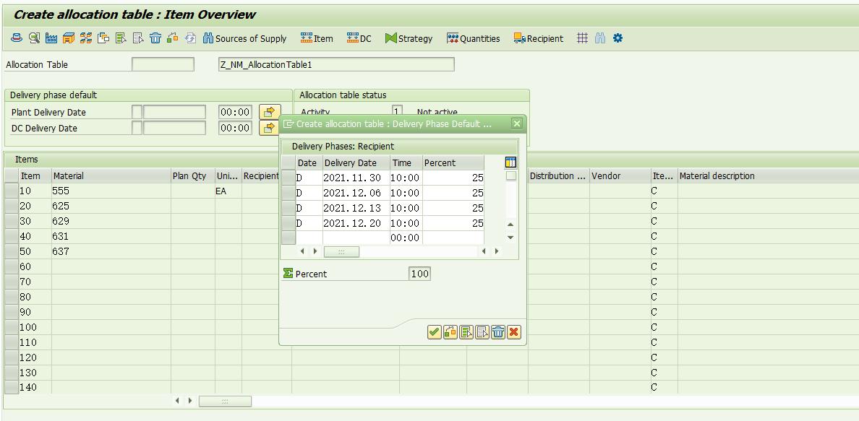Click the factory plant icon in toolbar
The width and height of the screenshot is (859, 421).
point(51,38)
